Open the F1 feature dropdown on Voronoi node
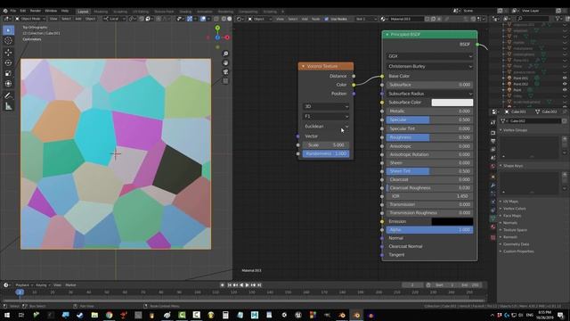570x321 pixels. pyautogui.click(x=326, y=117)
